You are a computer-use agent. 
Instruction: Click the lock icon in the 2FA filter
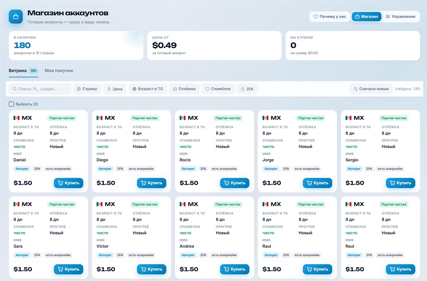tap(243, 89)
